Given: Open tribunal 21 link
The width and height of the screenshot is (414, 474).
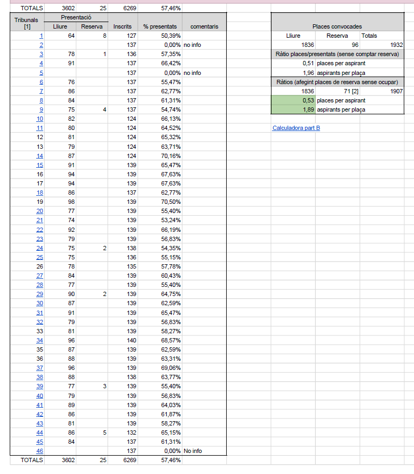Looking at the screenshot, I should click(x=39, y=220).
